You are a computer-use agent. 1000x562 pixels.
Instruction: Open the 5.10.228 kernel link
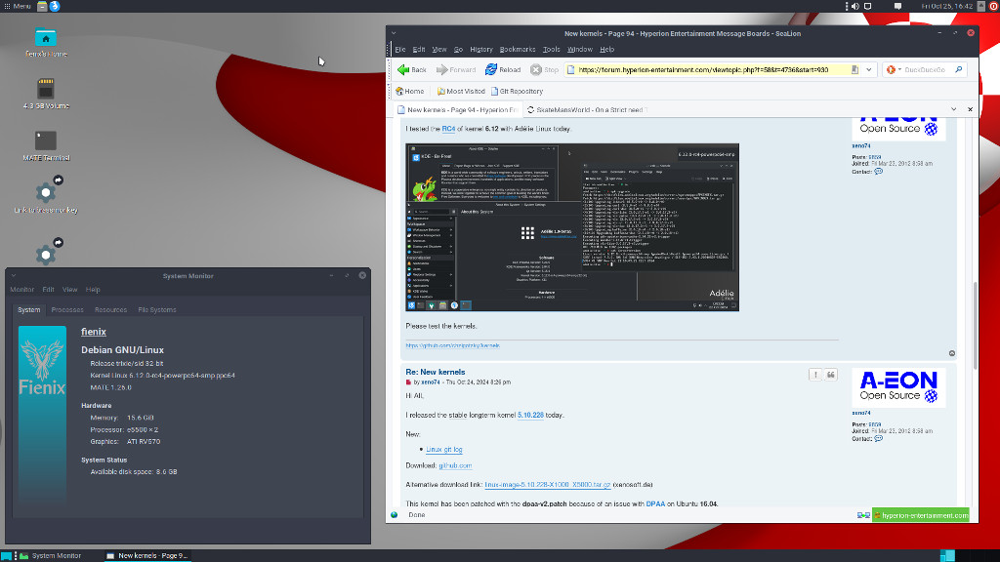click(x=530, y=415)
